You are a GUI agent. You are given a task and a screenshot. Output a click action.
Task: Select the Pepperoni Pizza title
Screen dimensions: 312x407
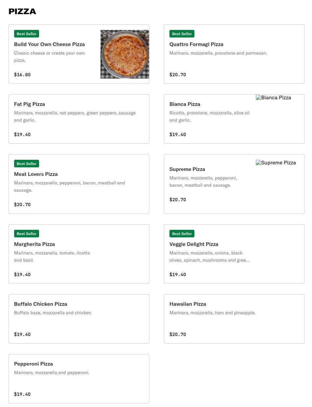point(33,364)
